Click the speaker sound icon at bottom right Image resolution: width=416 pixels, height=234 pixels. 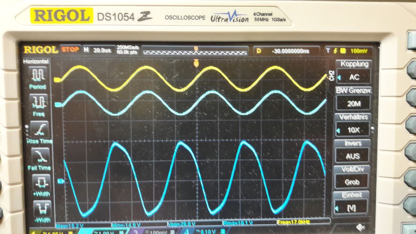point(361,227)
